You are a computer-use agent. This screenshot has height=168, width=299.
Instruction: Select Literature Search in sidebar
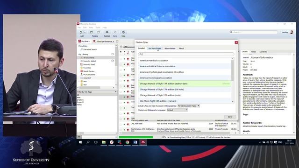(90, 49)
